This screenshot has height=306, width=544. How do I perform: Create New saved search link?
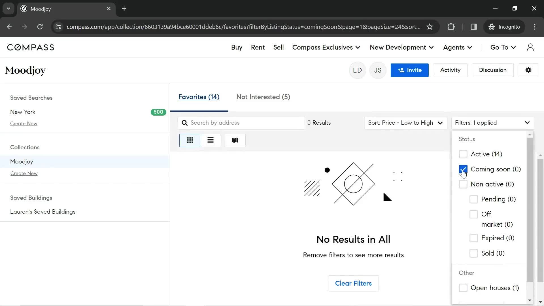24,124
